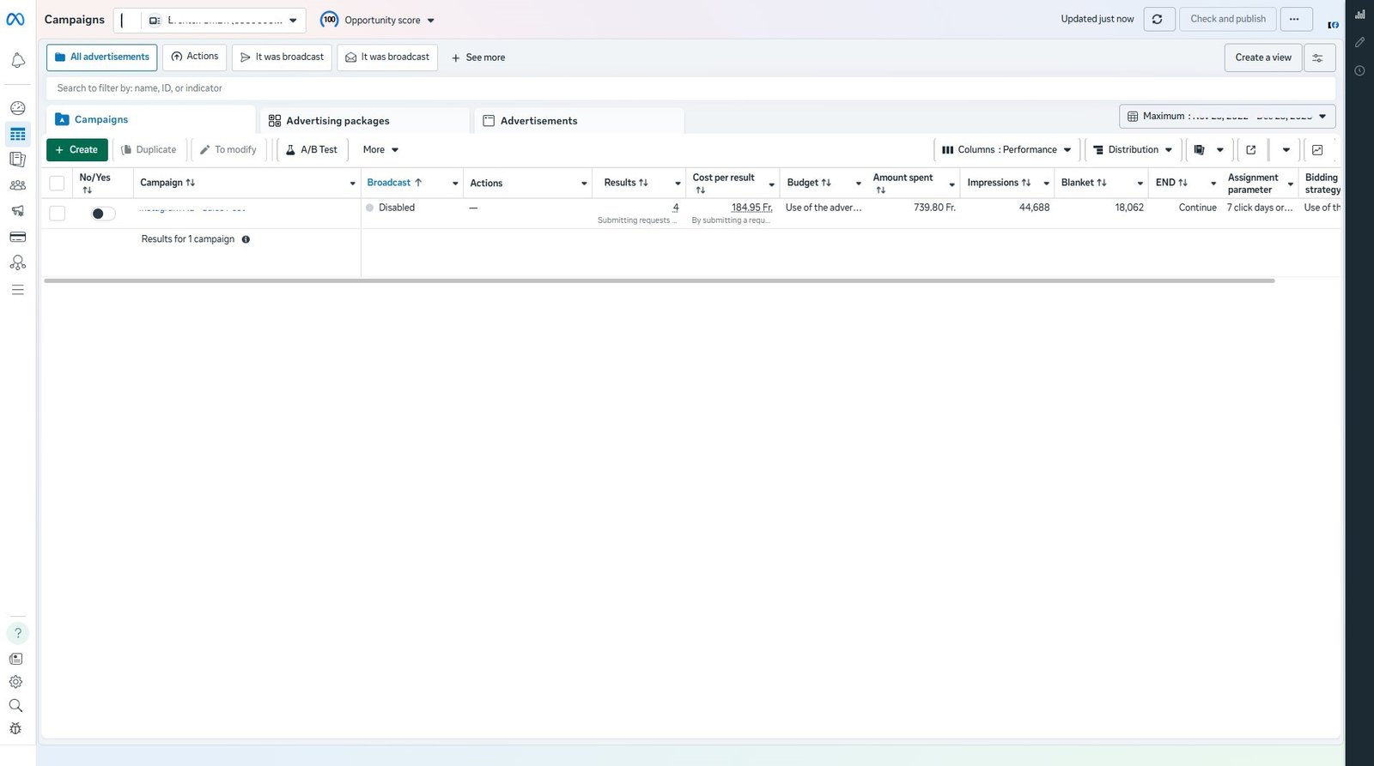Open the charts icon next to Distribution
This screenshot has width=1374, height=766.
pyautogui.click(x=1317, y=149)
